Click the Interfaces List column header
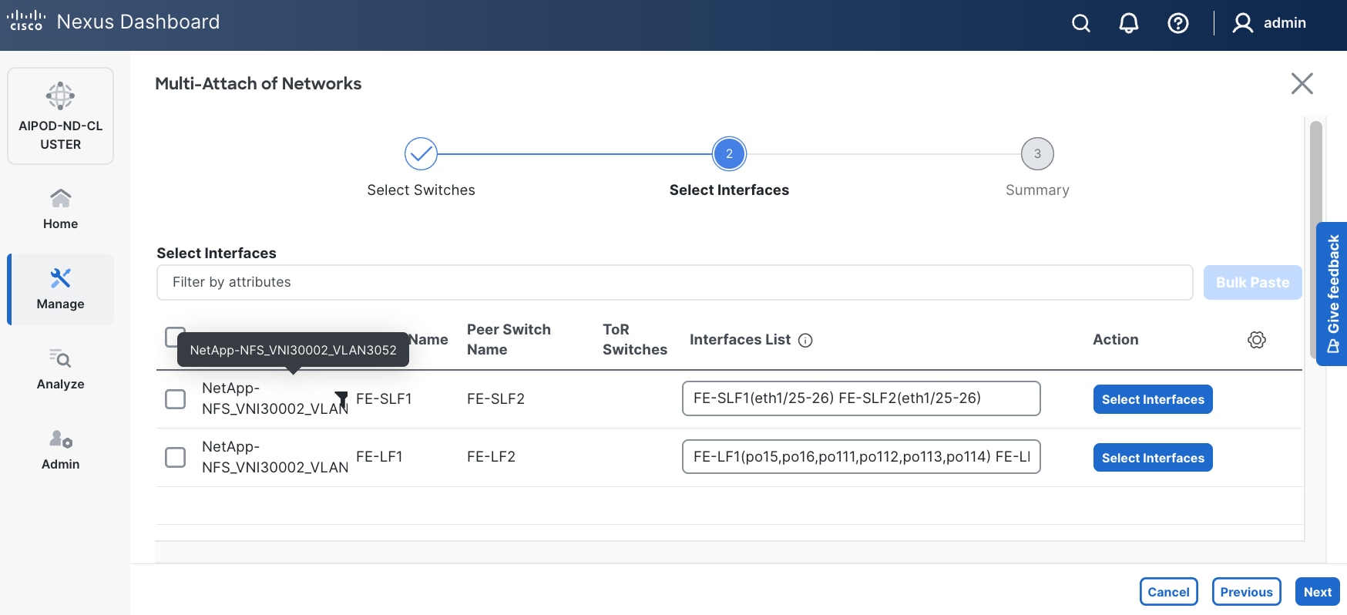 (740, 340)
